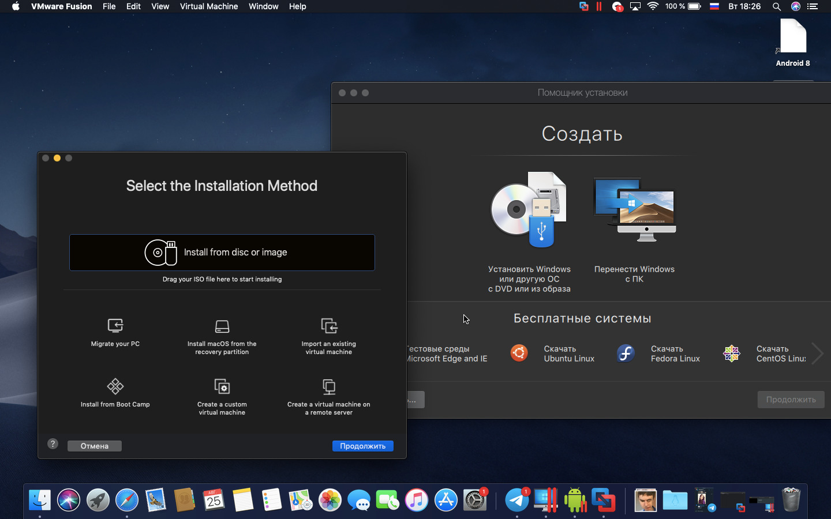
Task: Click the Fedora Linux download icon
Action: click(626, 353)
